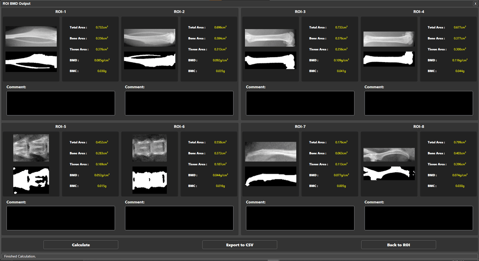
Task: Go back with Back to ROI button
Action: pyautogui.click(x=398, y=245)
